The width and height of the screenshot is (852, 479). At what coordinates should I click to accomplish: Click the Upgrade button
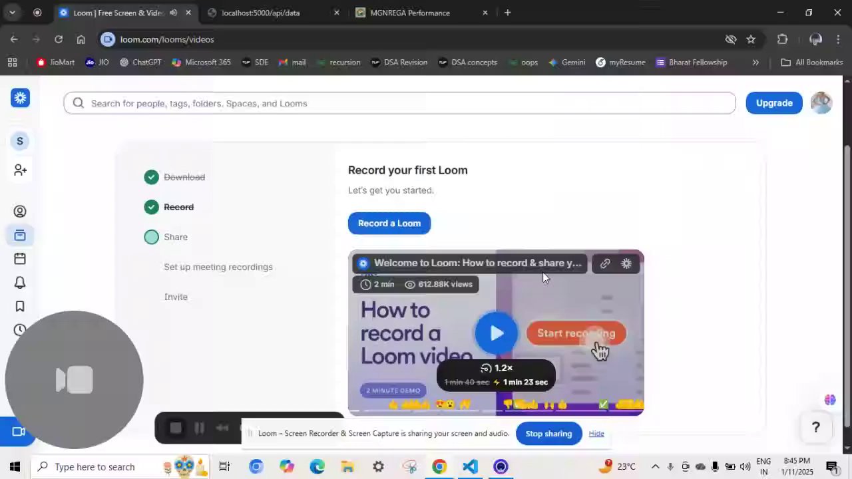774,103
